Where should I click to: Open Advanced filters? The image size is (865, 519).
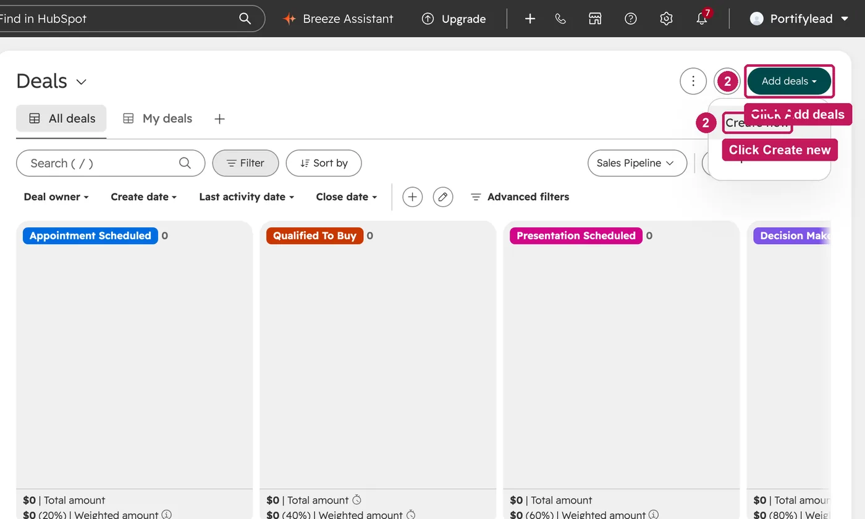click(x=520, y=197)
